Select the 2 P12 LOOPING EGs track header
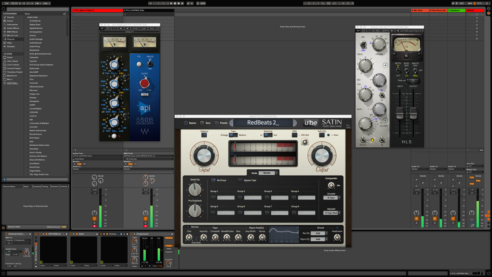 (x=148, y=10)
